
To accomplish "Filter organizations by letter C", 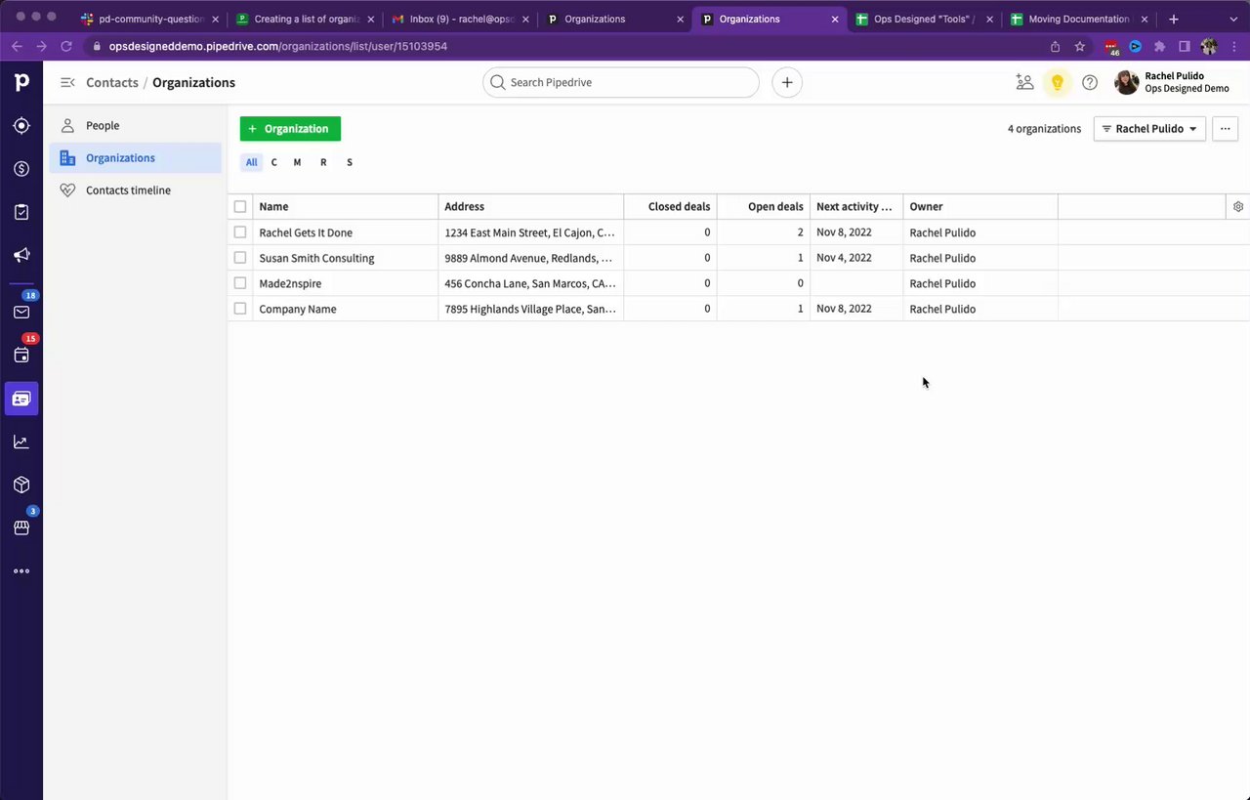I will point(273,163).
